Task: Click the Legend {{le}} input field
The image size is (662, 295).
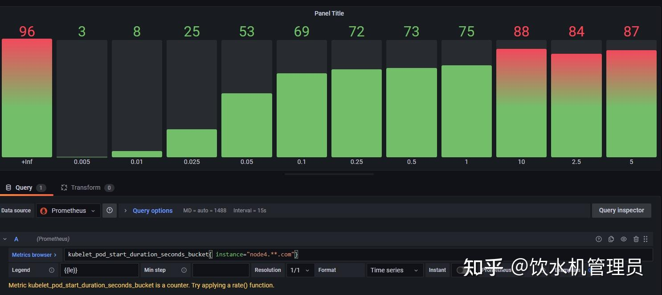Action: (99, 270)
